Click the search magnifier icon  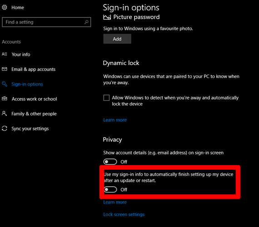[86, 22]
